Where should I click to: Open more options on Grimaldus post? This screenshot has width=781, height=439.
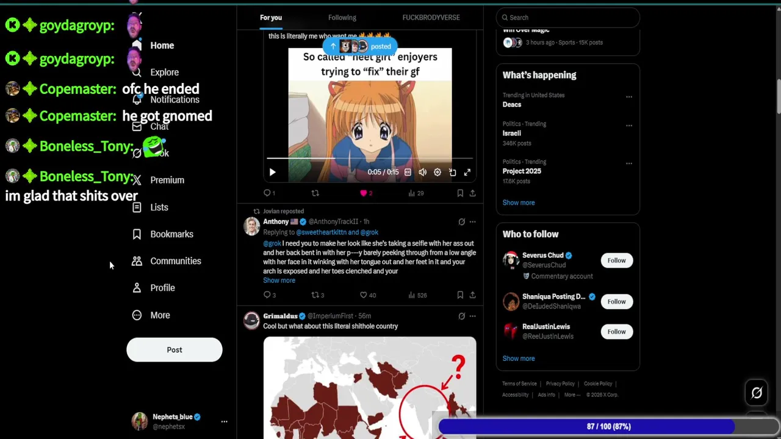pyautogui.click(x=472, y=316)
